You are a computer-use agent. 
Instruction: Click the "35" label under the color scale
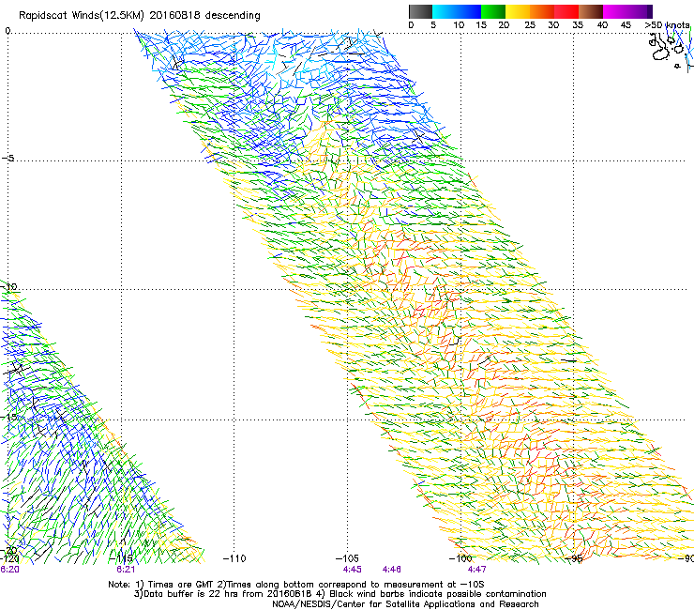[578, 25]
